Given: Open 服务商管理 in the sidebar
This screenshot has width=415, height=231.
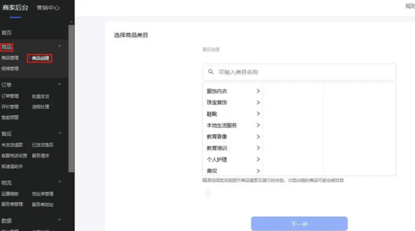Looking at the screenshot, I should tap(12, 204).
